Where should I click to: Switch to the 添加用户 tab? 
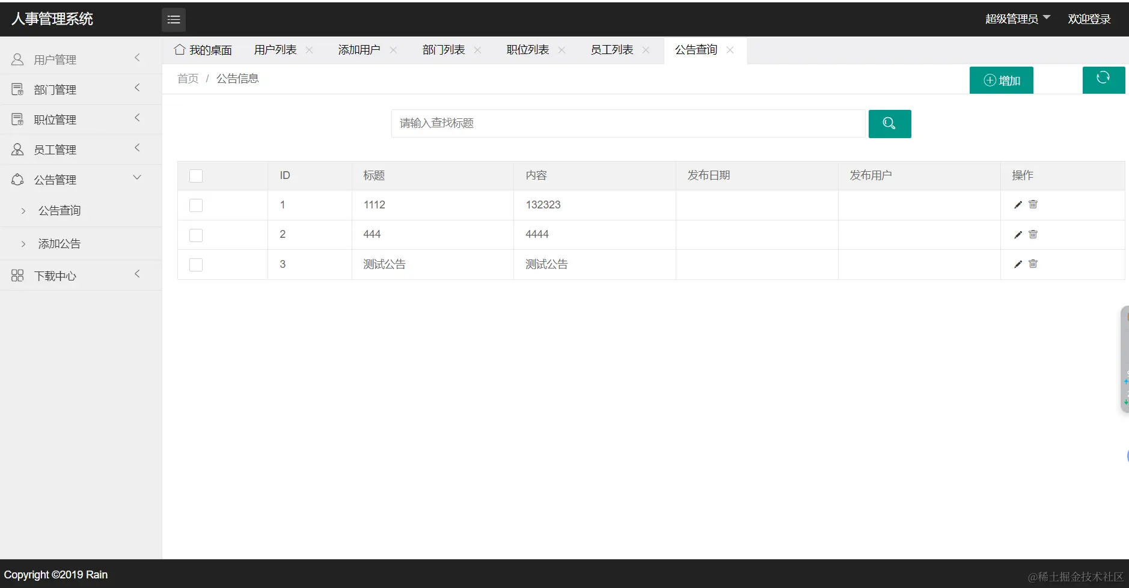360,50
